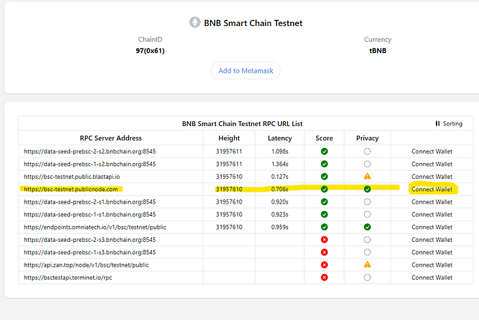Image resolution: width=479 pixels, height=320 pixels.
Task: Click URL https://data-seed-prebsc-1-s2.bnbchain.org:8545
Action: pyautogui.click(x=90, y=164)
